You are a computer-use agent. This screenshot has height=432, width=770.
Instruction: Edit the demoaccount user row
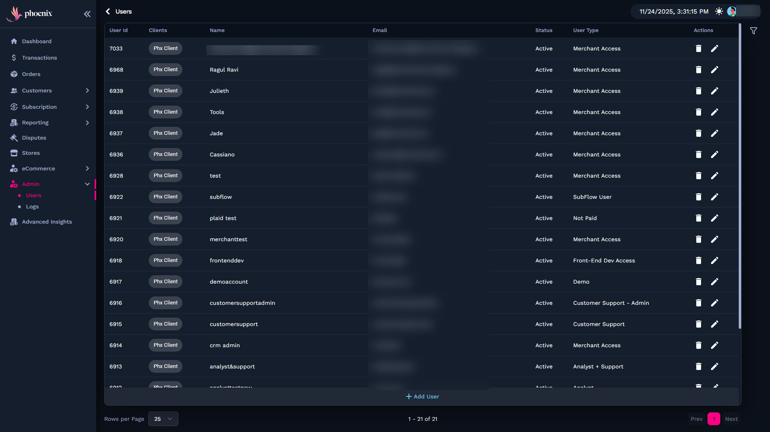pos(714,282)
